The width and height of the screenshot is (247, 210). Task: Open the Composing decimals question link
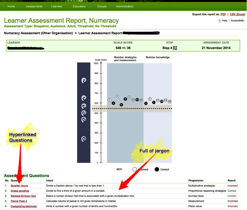[x=22, y=206]
